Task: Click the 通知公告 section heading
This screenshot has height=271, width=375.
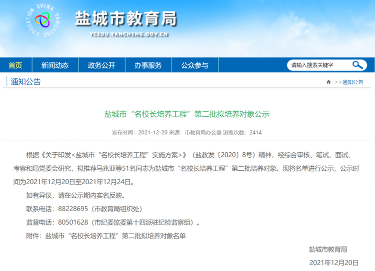Action: (x=25, y=82)
